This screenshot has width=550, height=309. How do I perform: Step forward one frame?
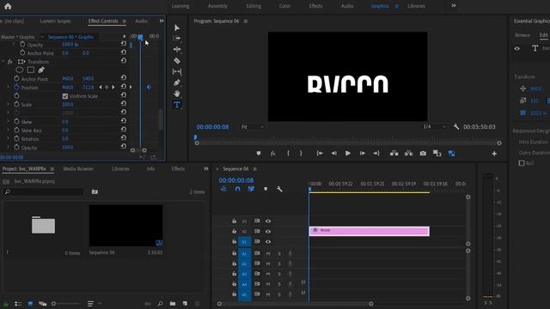pos(363,154)
